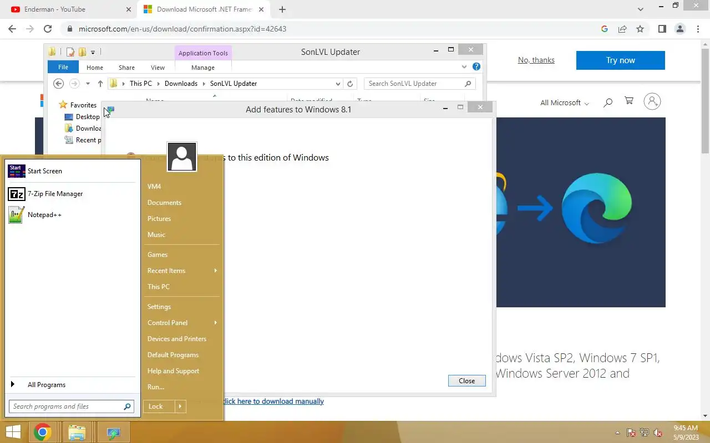This screenshot has height=443, width=710.
Task: Open Pictures from start menu
Action: 159,219
